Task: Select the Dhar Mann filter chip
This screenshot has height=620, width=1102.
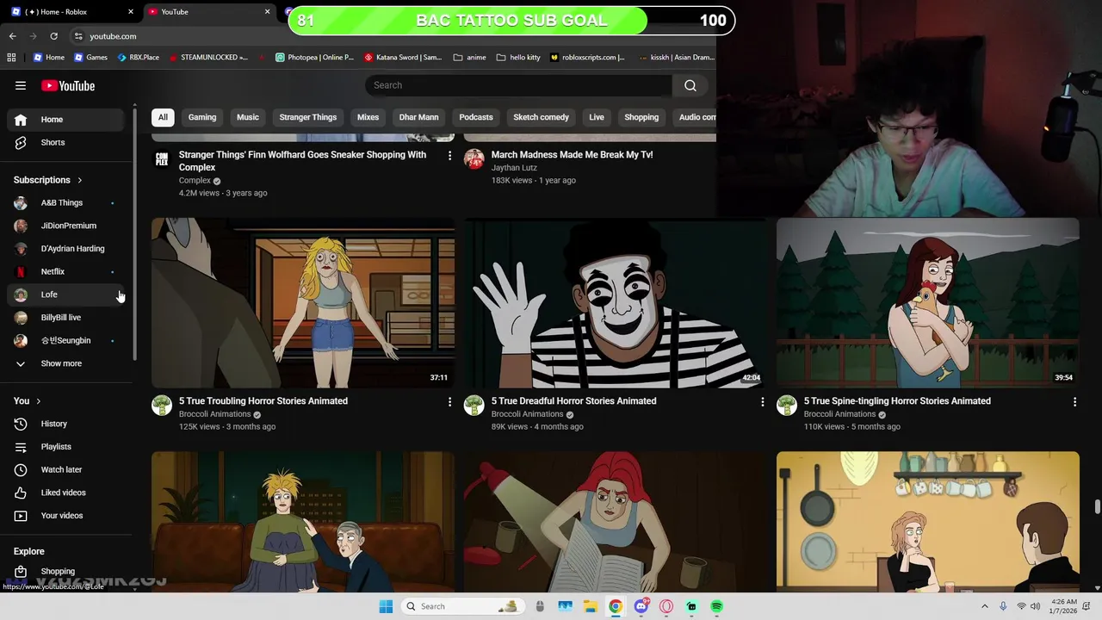Action: [x=418, y=117]
